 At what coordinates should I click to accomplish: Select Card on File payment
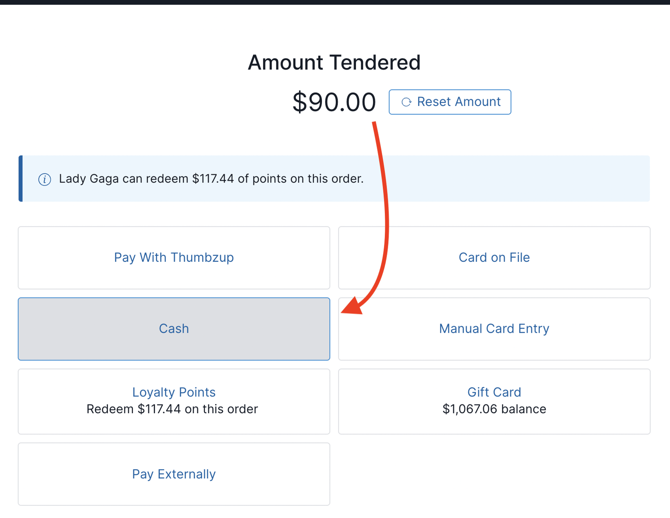click(x=494, y=257)
